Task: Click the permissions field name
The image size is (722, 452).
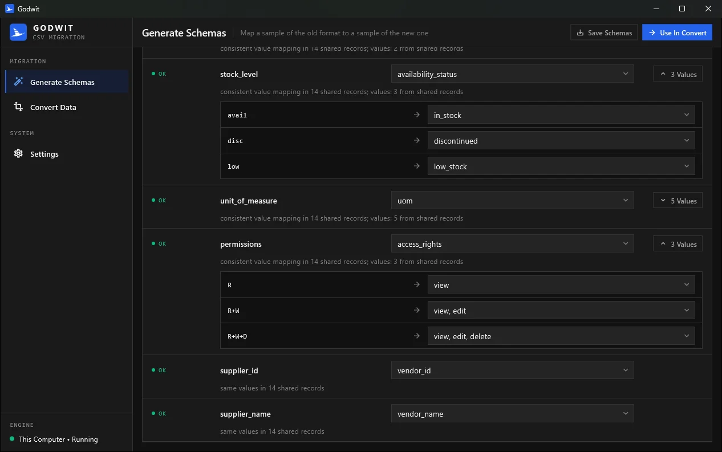Action: coord(241,244)
